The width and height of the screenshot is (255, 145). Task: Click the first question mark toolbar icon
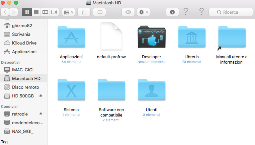186,12
